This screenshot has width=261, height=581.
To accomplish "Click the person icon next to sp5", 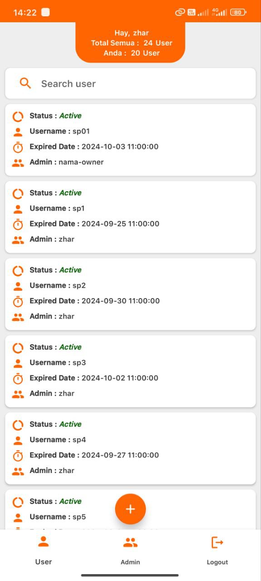I will pos(18,517).
